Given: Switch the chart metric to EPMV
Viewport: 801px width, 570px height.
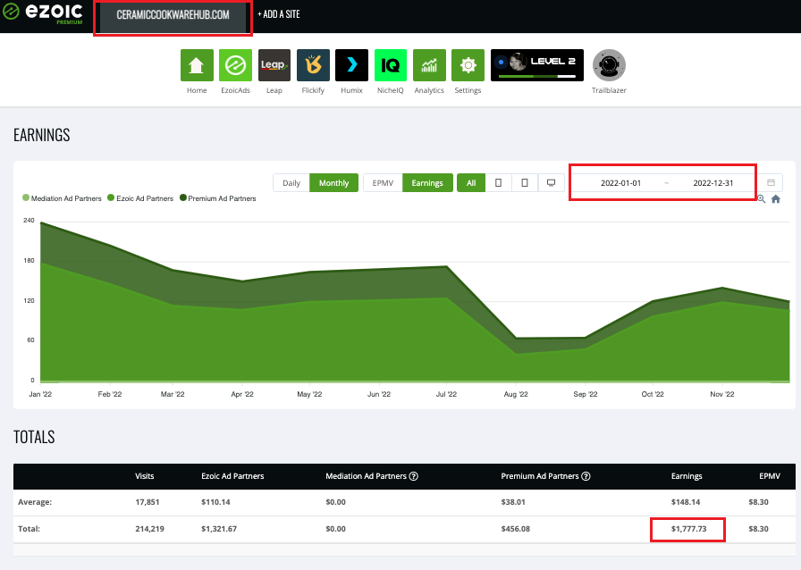Looking at the screenshot, I should pyautogui.click(x=383, y=183).
